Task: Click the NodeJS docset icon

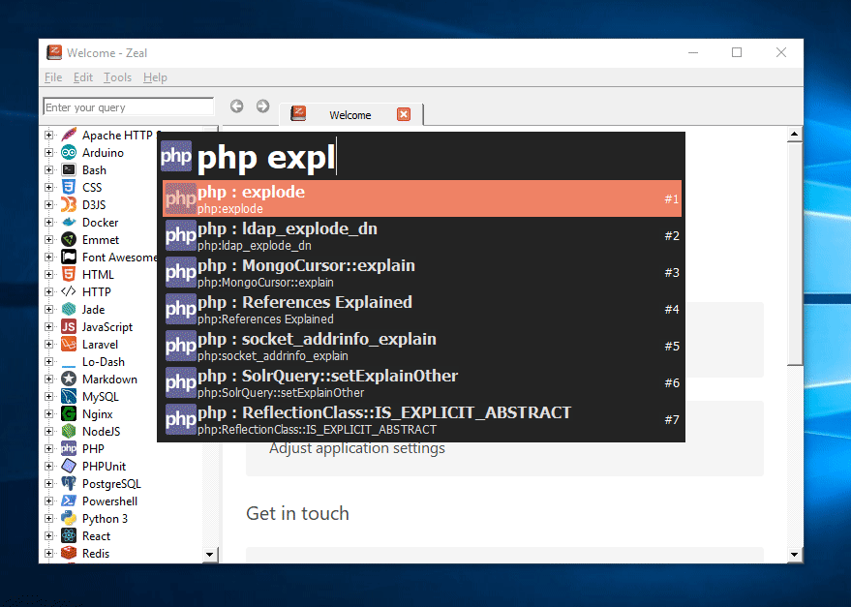Action: [x=69, y=431]
